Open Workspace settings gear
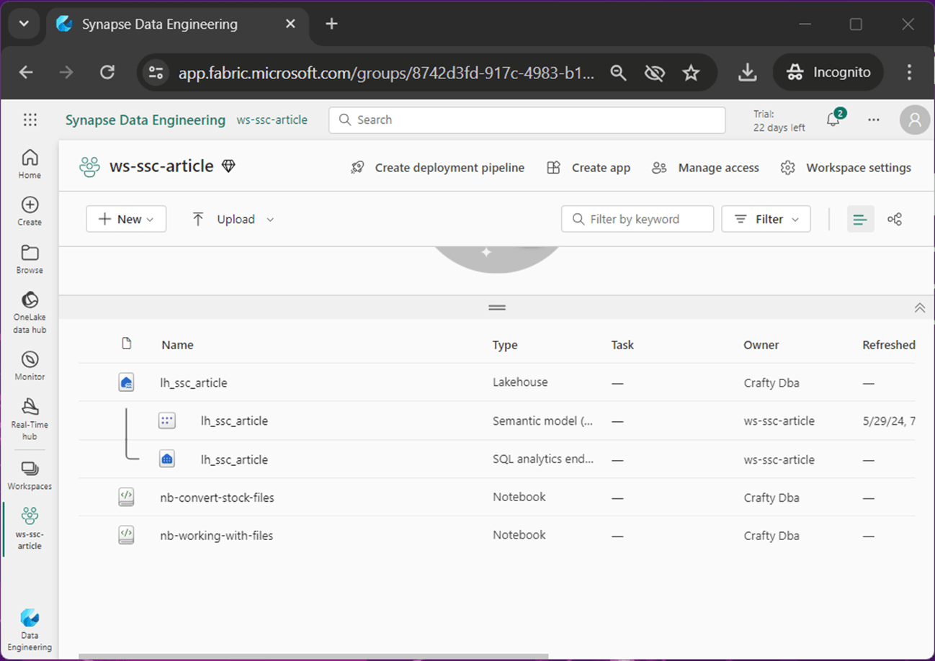Screen dimensions: 935x661 [846, 168]
